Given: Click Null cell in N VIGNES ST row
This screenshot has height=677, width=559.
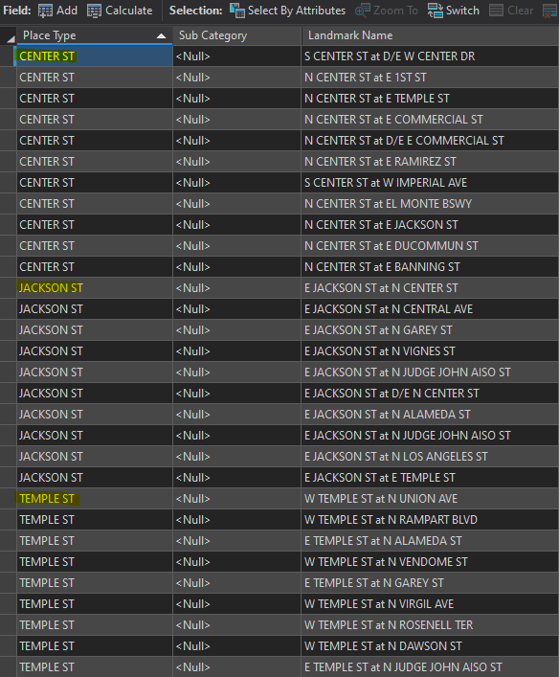Looking at the screenshot, I should (x=237, y=351).
